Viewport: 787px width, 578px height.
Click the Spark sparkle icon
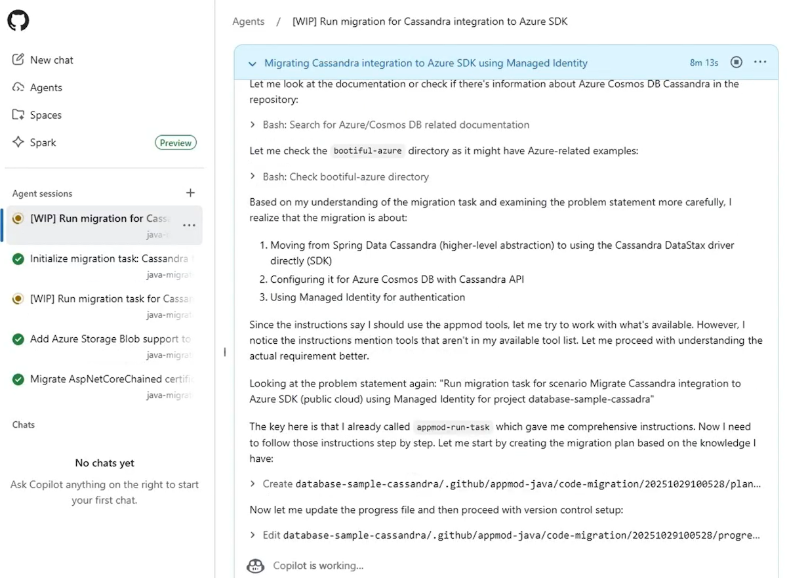click(x=18, y=142)
